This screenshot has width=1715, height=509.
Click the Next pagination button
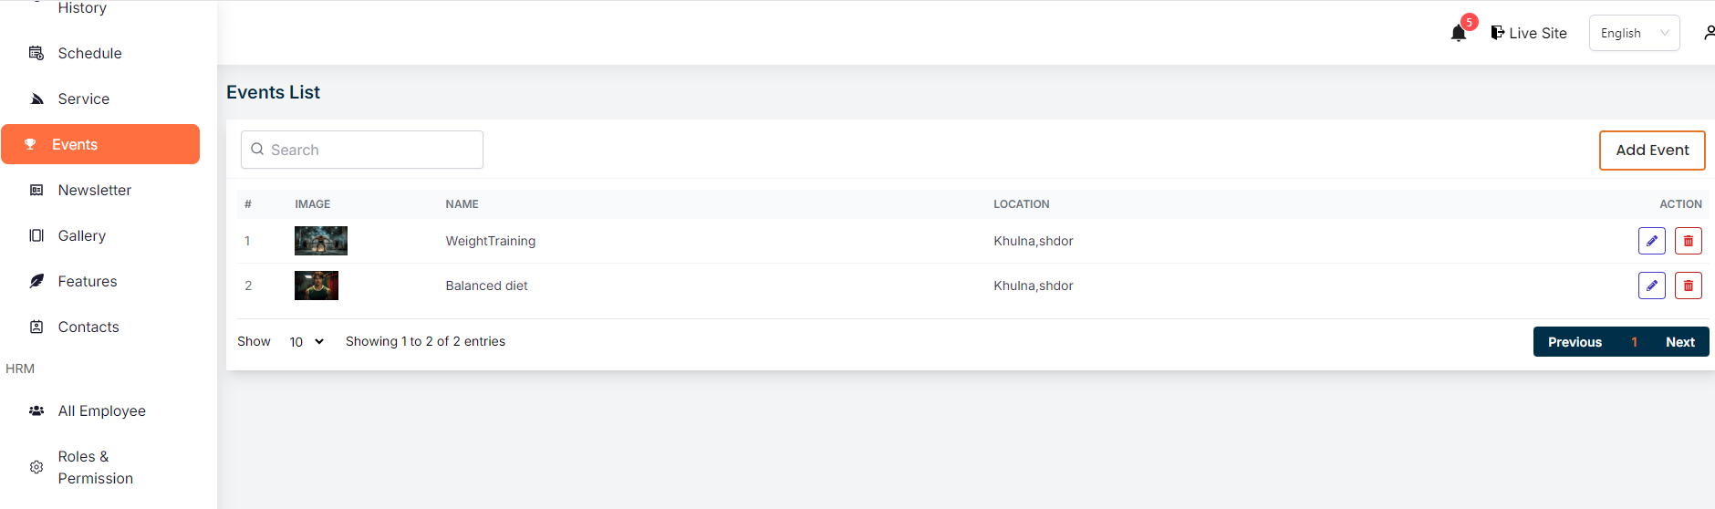click(x=1679, y=342)
